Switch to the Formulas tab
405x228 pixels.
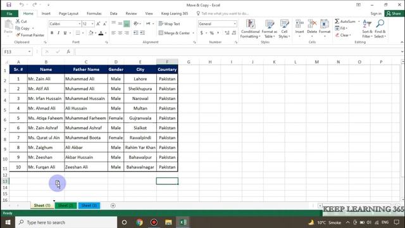pos(94,13)
